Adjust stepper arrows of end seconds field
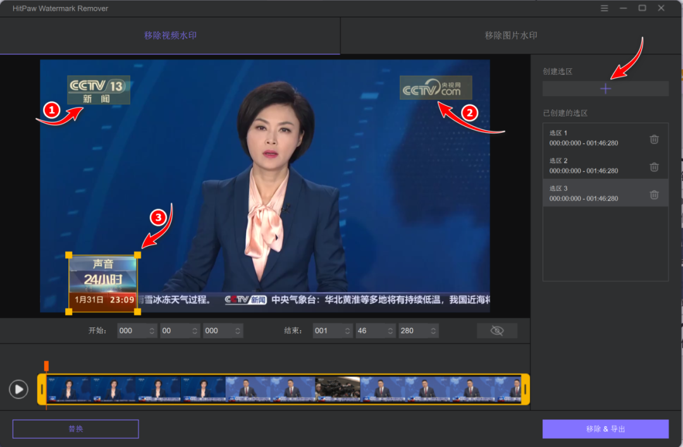Screen dimensions: 683x447 tap(390, 331)
